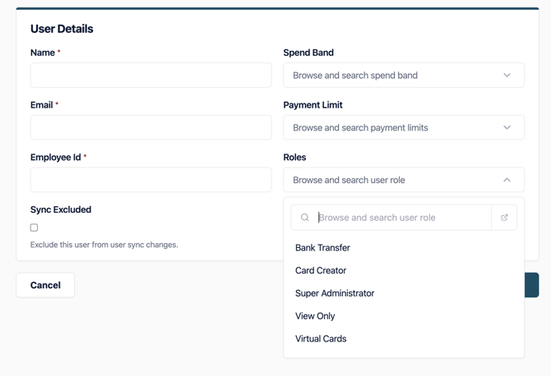Screen dimensions: 551x376
Task: Open the external link icon beside role search
Action: 504,218
